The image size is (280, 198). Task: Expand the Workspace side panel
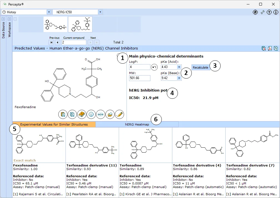tap(9, 19)
